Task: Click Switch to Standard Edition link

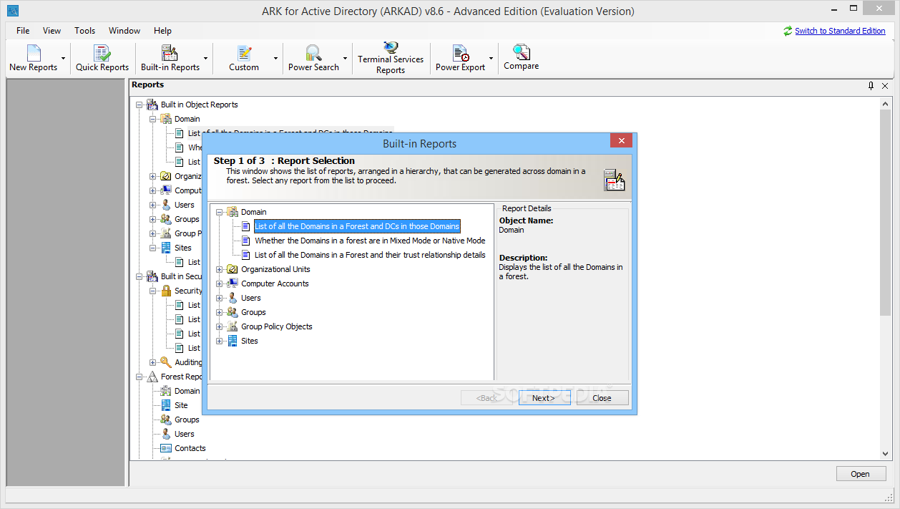Action: [840, 31]
